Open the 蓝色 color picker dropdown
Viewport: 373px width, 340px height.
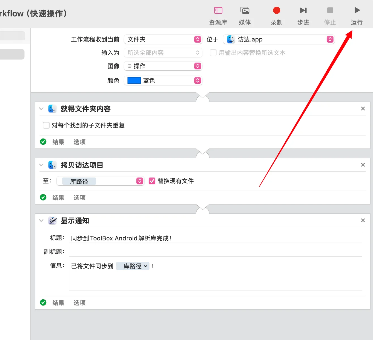[163, 81]
